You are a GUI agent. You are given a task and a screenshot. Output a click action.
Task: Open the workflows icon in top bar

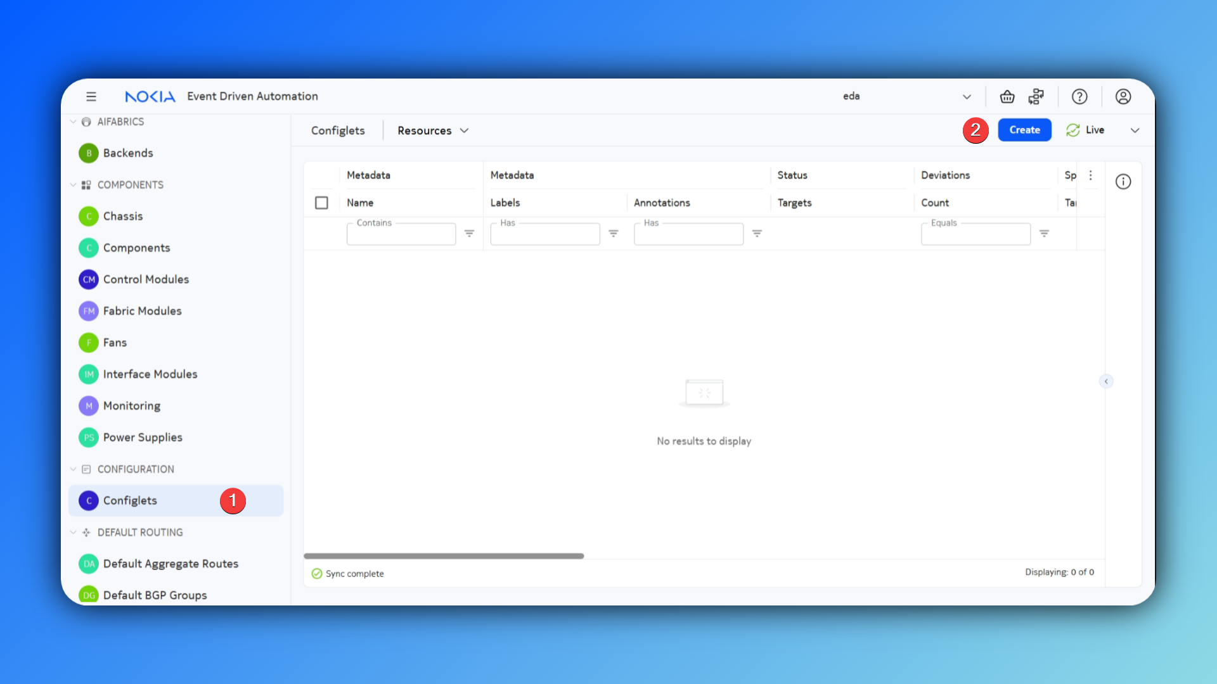click(1036, 96)
